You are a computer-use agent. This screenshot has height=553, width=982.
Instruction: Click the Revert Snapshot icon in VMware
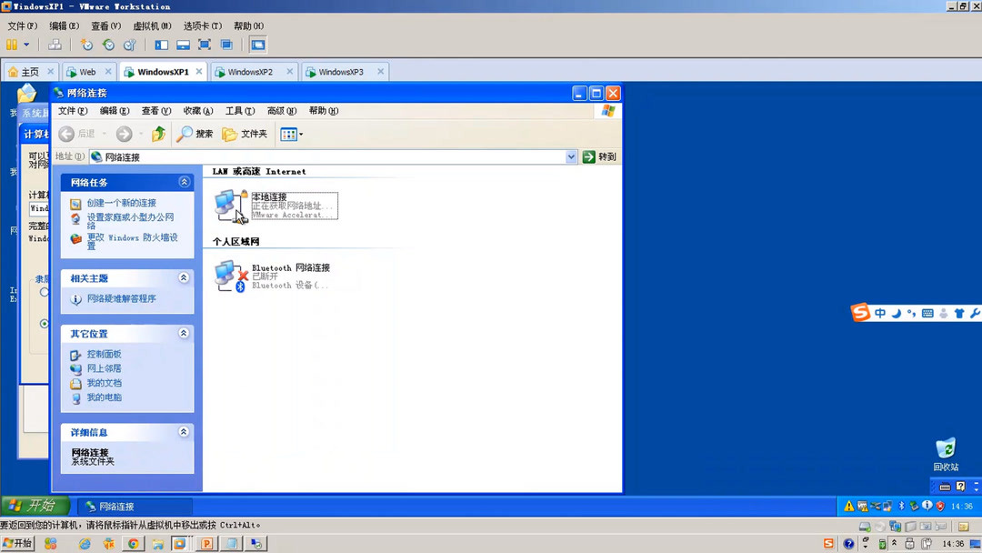pos(109,44)
